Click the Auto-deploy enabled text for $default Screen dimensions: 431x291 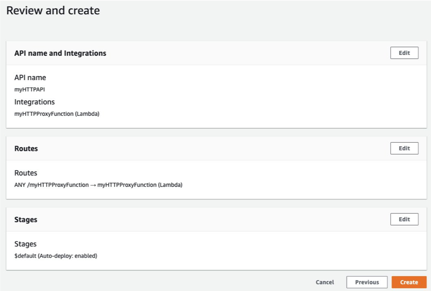click(x=69, y=256)
